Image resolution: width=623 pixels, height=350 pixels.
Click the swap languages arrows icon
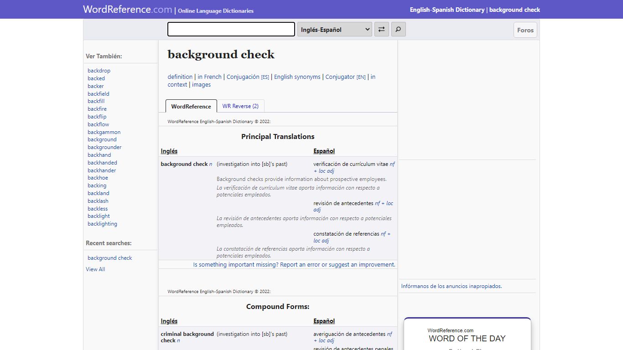(x=381, y=30)
